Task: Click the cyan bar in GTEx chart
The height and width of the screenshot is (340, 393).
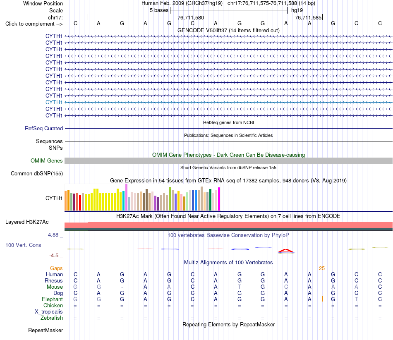Action: pos(124,201)
